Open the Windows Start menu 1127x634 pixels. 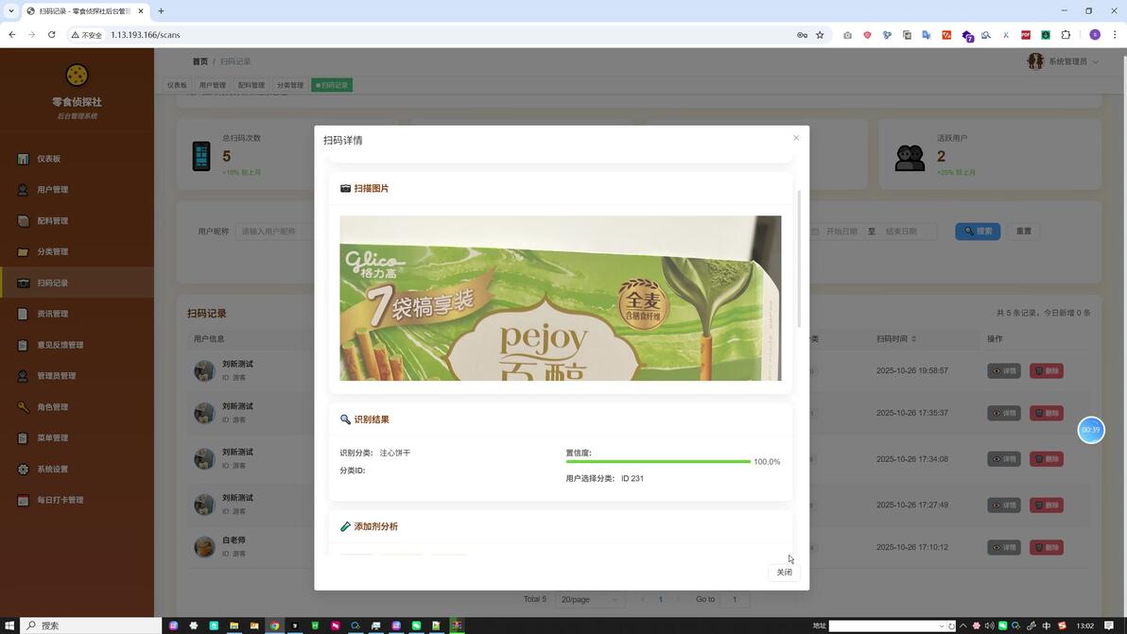coord(9,625)
